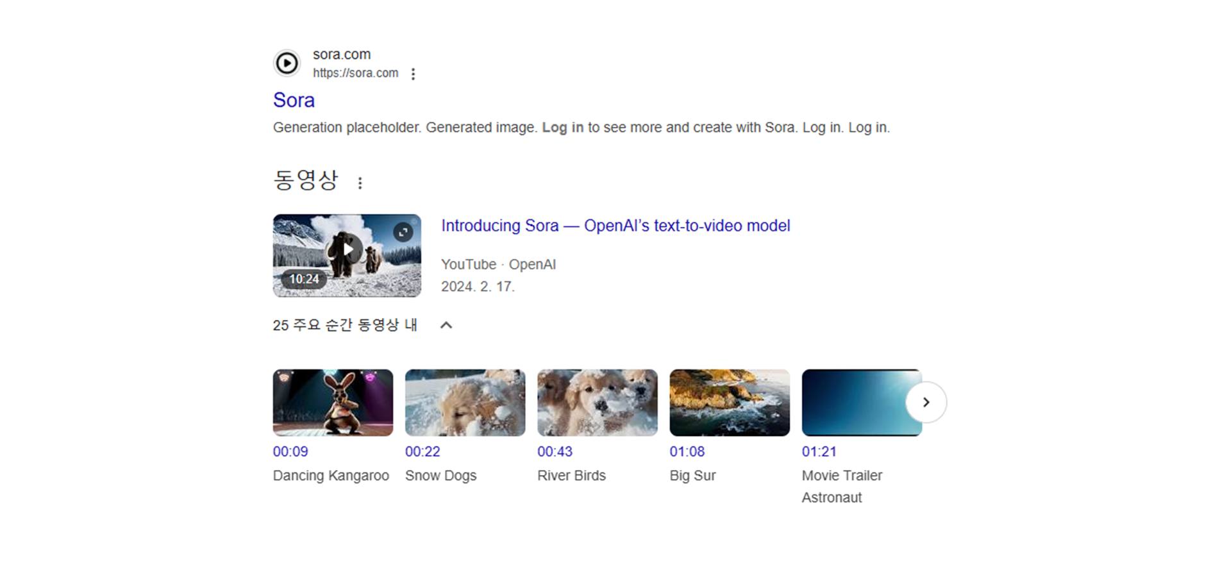Open the three-dot menu next to 동영상
Image resolution: width=1213 pixels, height=561 pixels.
click(360, 183)
